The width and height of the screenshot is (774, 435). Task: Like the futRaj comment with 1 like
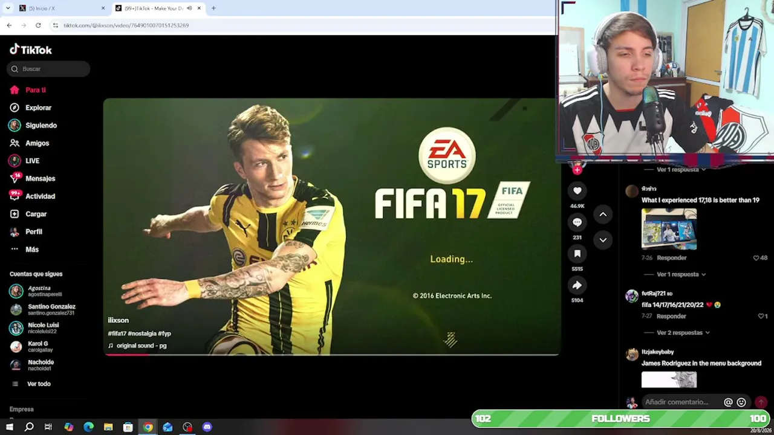click(x=761, y=316)
